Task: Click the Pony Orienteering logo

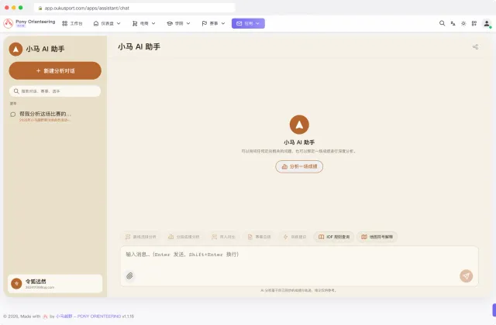Action: coord(29,23)
